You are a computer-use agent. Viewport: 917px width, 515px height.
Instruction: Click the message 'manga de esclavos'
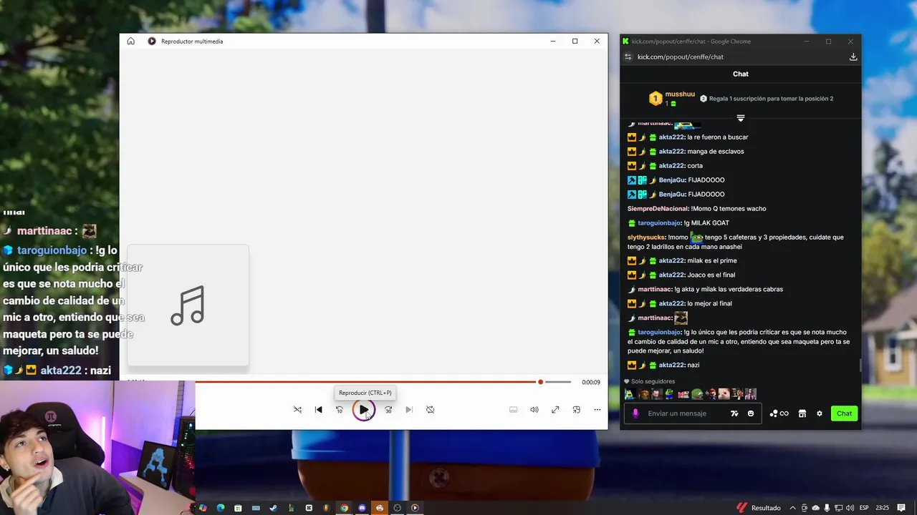point(716,152)
